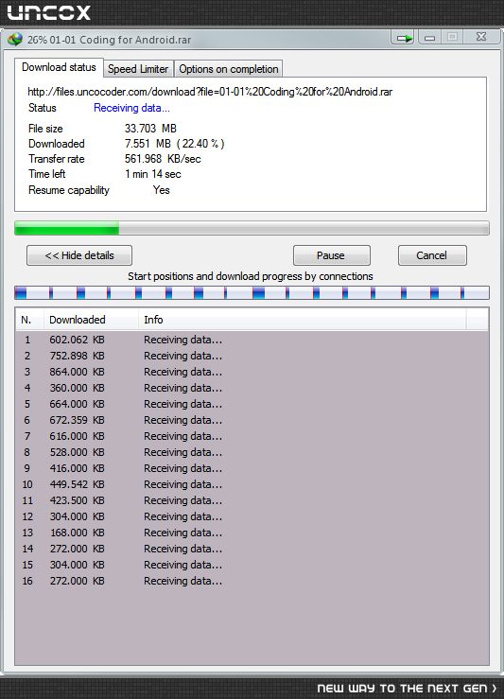
Task: Click the Downloaded column header
Action: click(92, 320)
